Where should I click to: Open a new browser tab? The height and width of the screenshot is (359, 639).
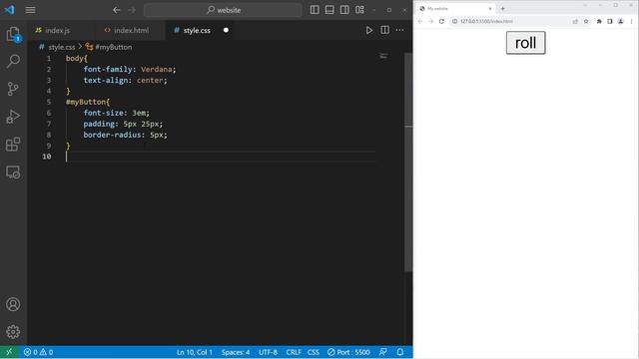tap(502, 9)
